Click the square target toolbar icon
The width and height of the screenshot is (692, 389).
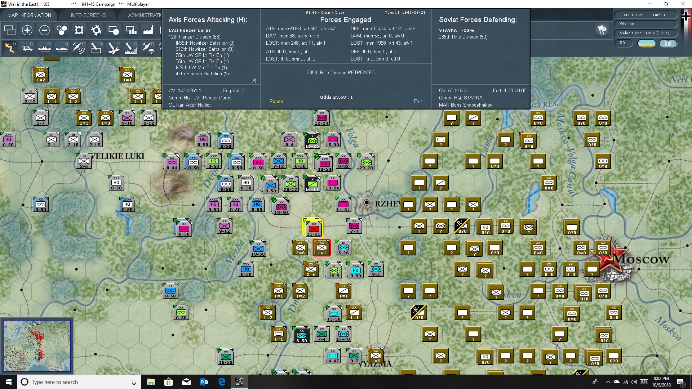[x=79, y=30]
